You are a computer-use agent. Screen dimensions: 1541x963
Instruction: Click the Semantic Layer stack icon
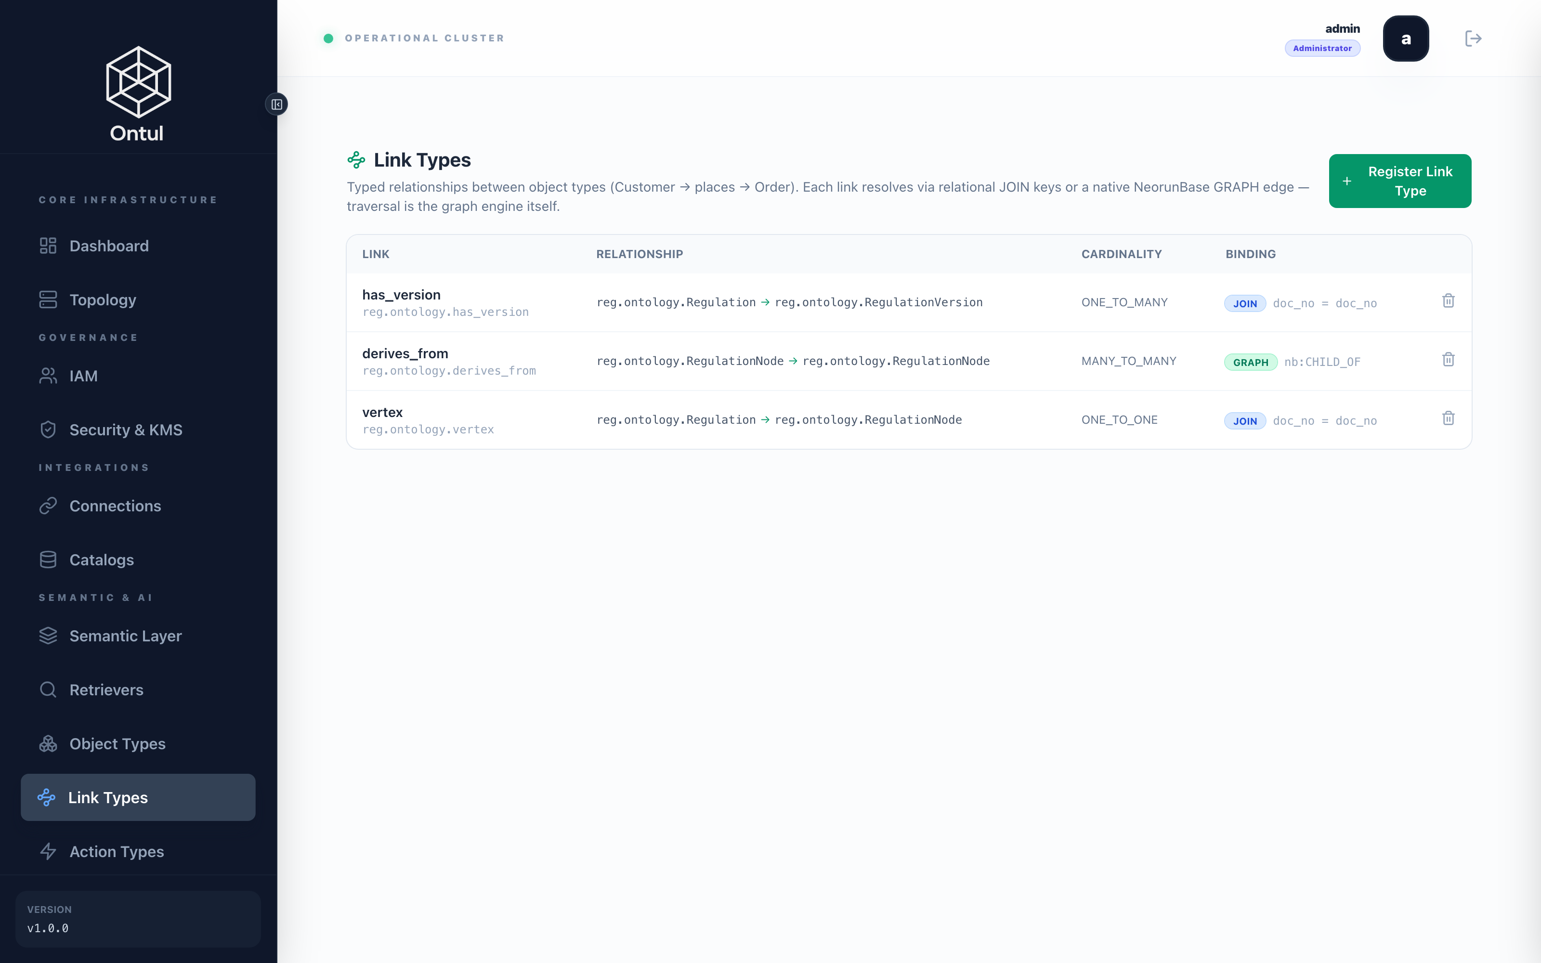coord(48,636)
